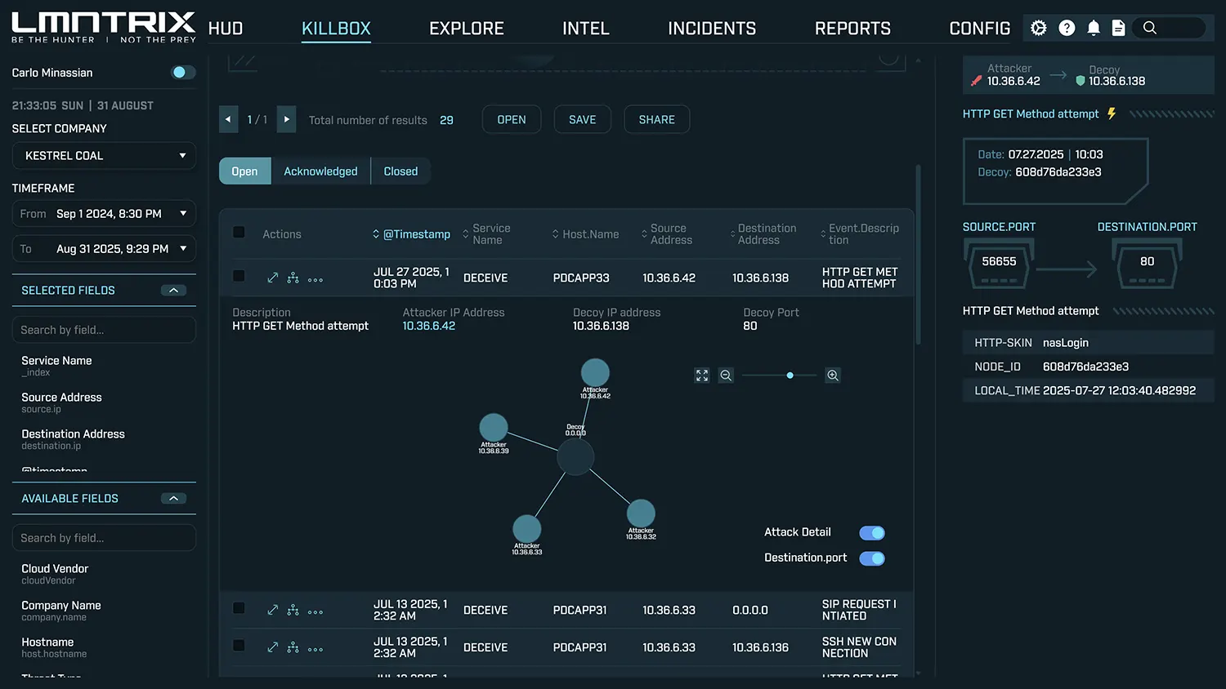
Task: Open the notifications bell icon
Action: coord(1094,28)
